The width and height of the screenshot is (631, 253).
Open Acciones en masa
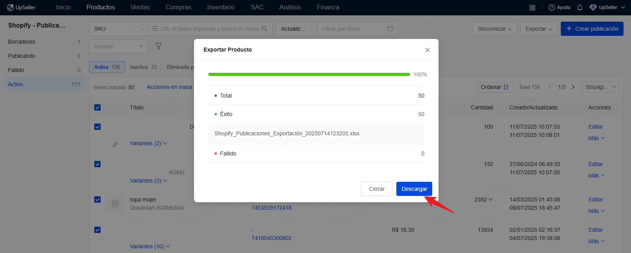coord(170,87)
